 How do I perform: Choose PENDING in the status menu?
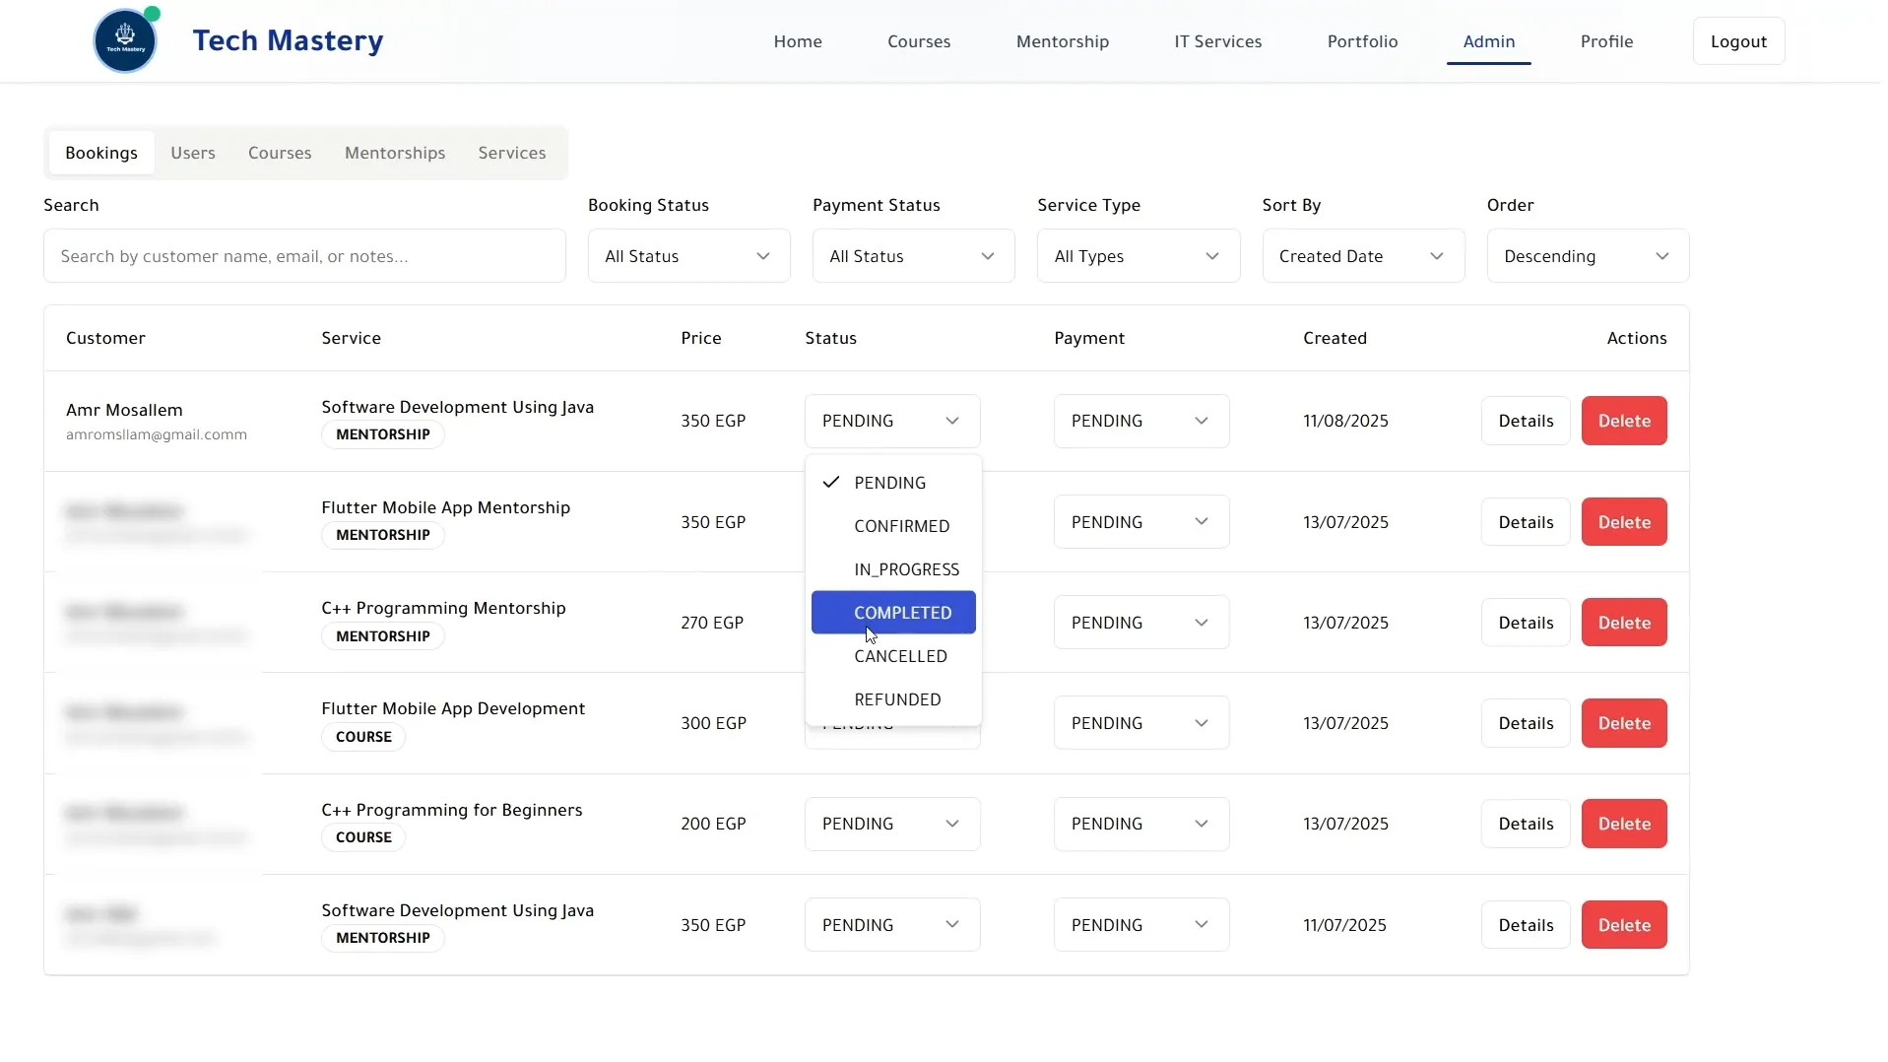tap(893, 483)
